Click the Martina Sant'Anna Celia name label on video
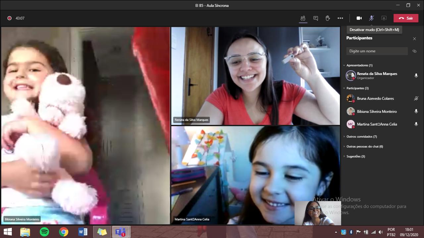The height and width of the screenshot is (238, 424). 192,219
